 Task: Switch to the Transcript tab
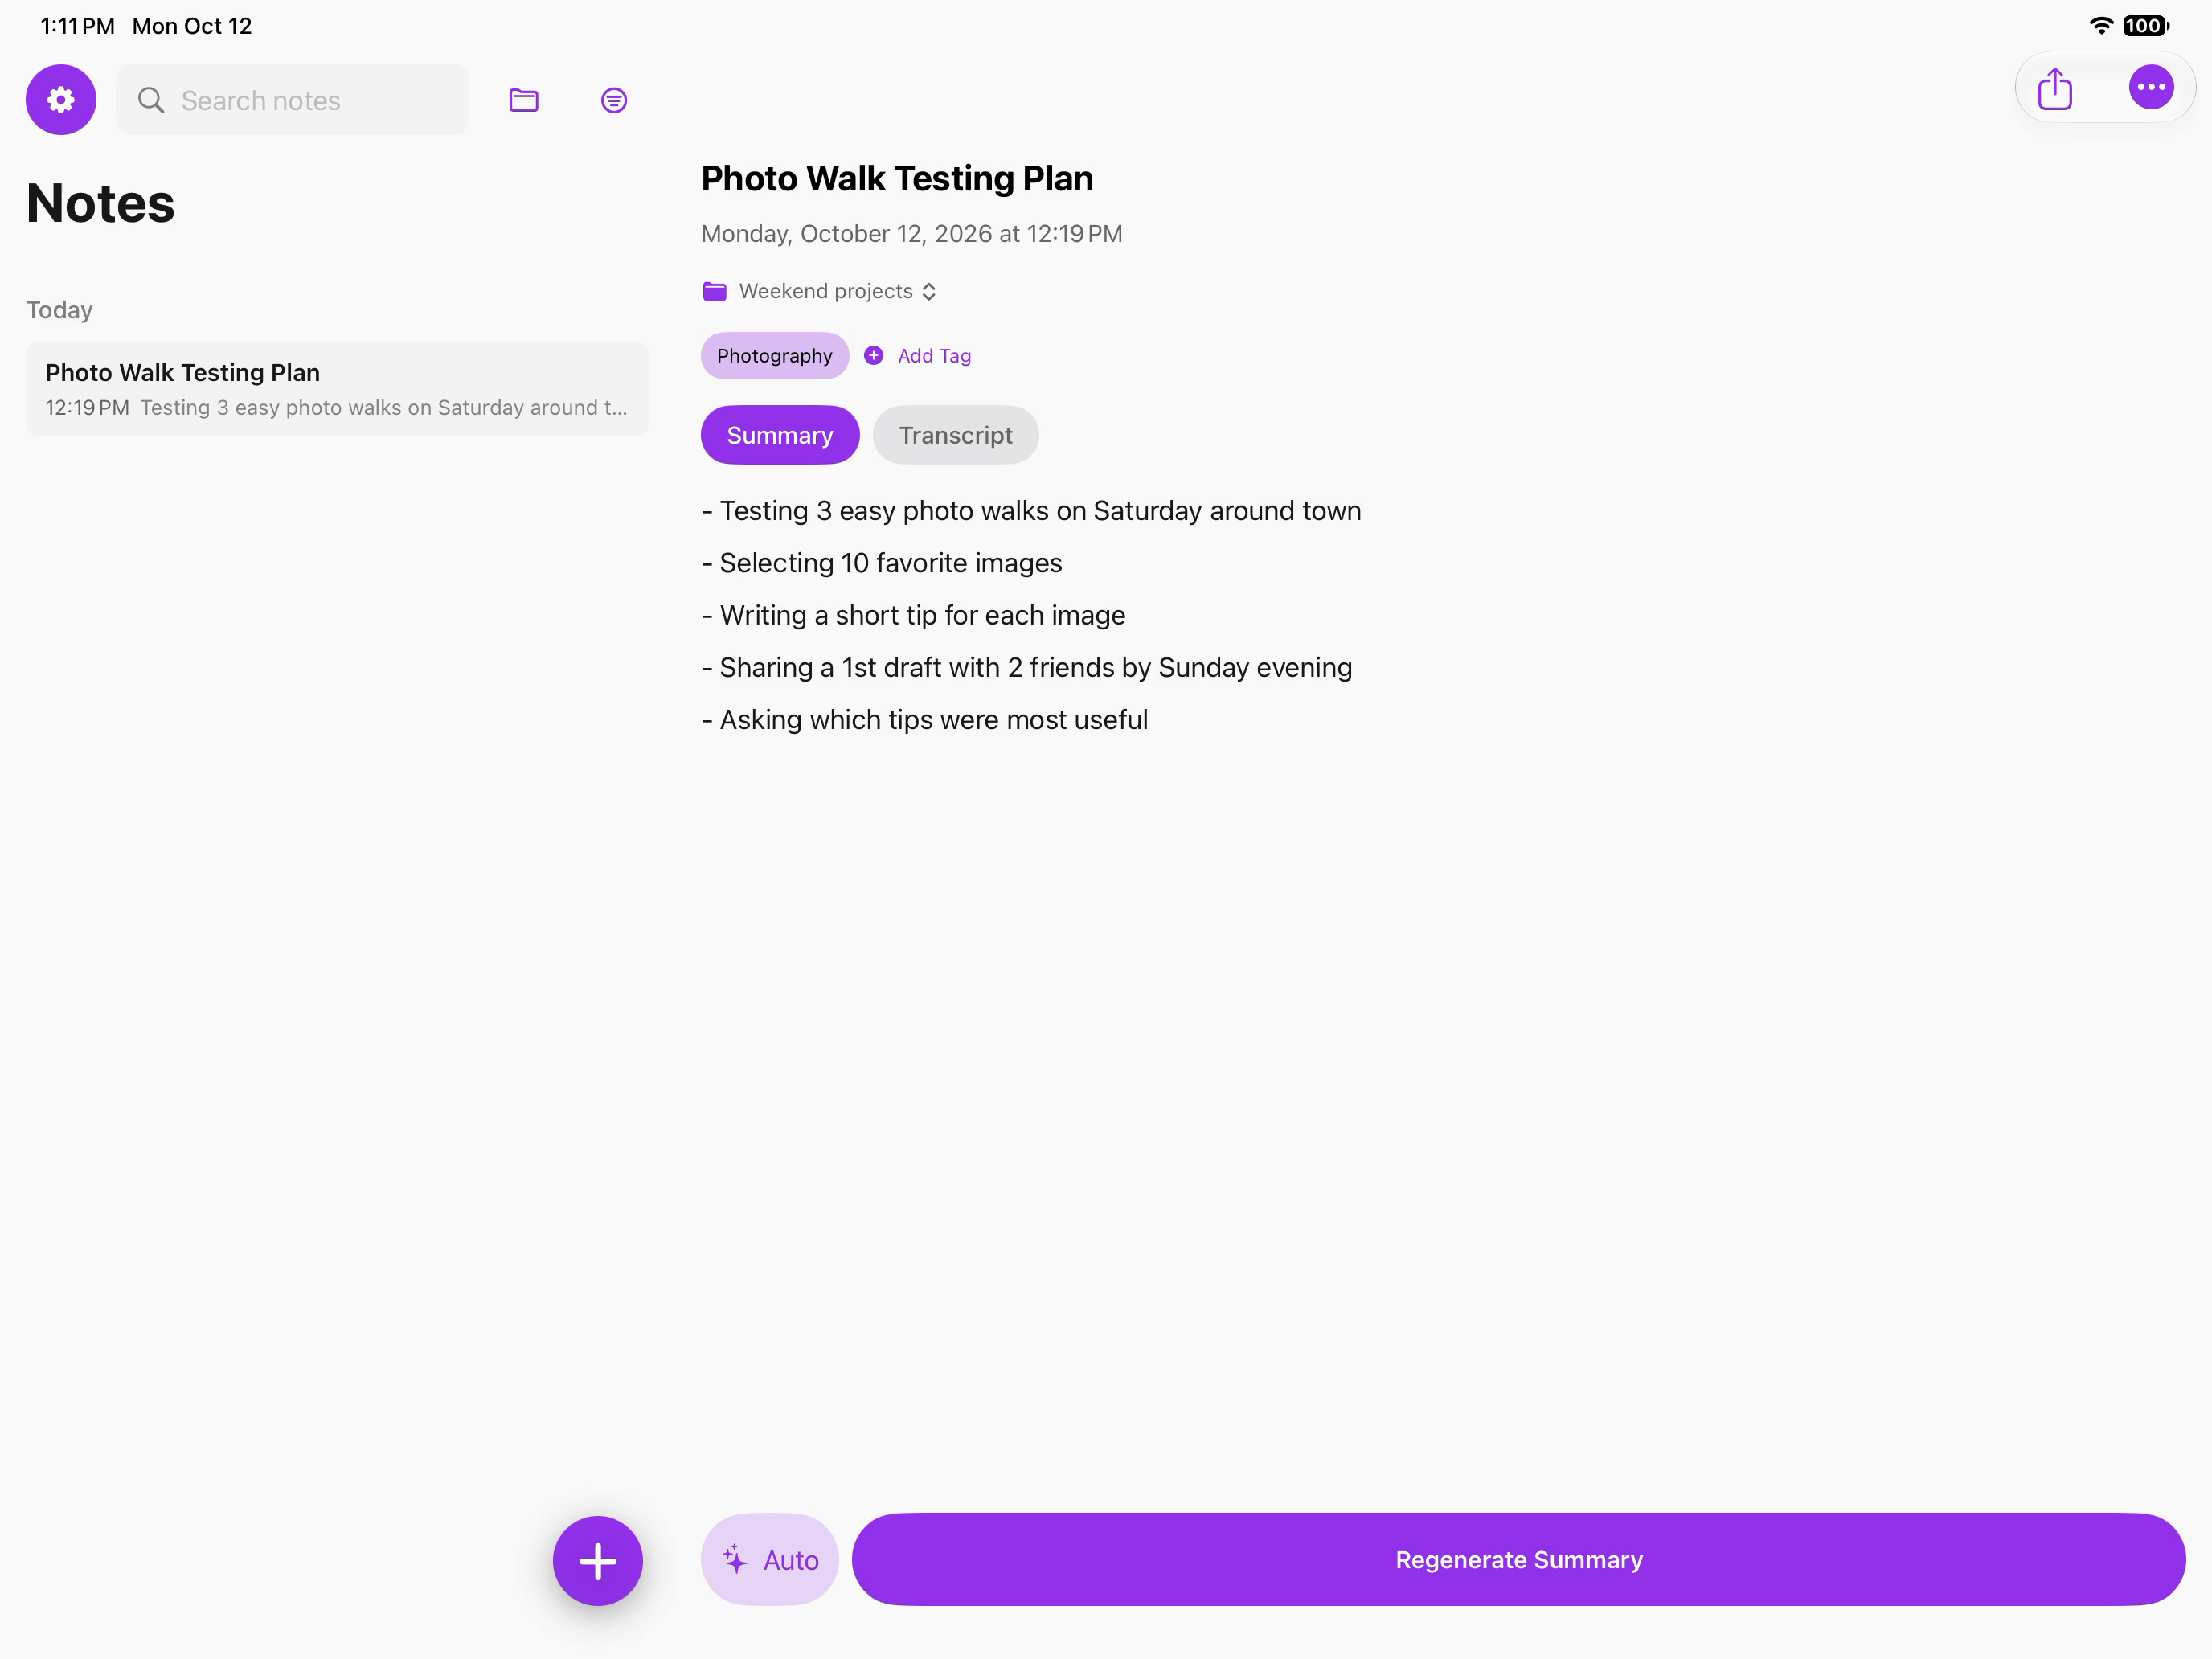click(x=955, y=435)
